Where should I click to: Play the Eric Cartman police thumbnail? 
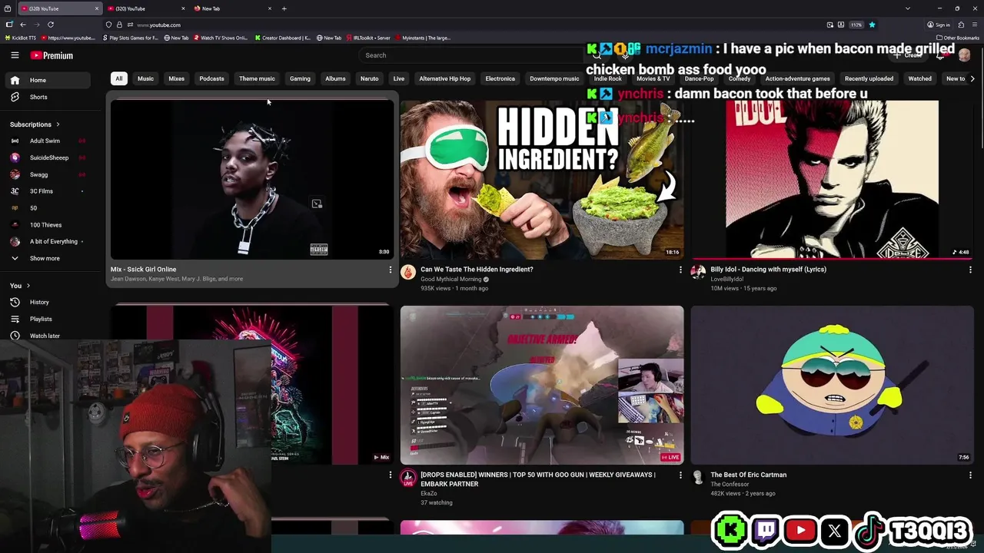pyautogui.click(x=832, y=386)
